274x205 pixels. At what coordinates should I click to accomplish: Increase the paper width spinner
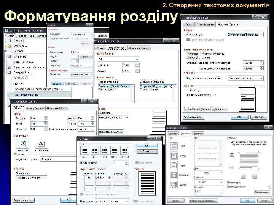coord(137,64)
